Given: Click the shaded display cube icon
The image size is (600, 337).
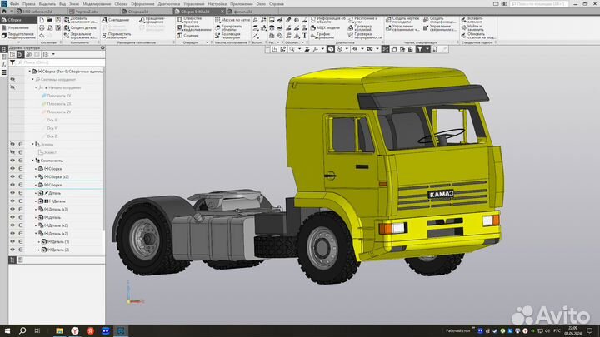Looking at the screenshot, I should coord(331,49).
